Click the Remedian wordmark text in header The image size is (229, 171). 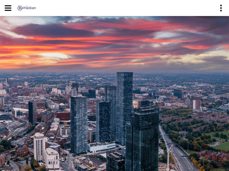[29, 8]
